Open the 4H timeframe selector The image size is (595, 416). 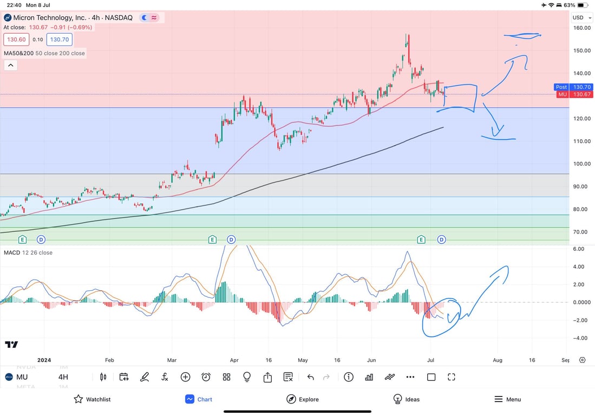[x=63, y=377]
